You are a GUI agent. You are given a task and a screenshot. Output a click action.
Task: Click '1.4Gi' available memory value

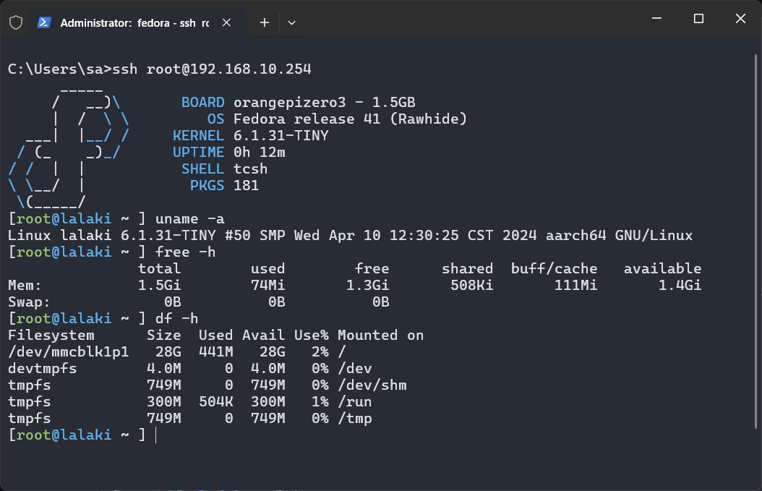(x=680, y=285)
